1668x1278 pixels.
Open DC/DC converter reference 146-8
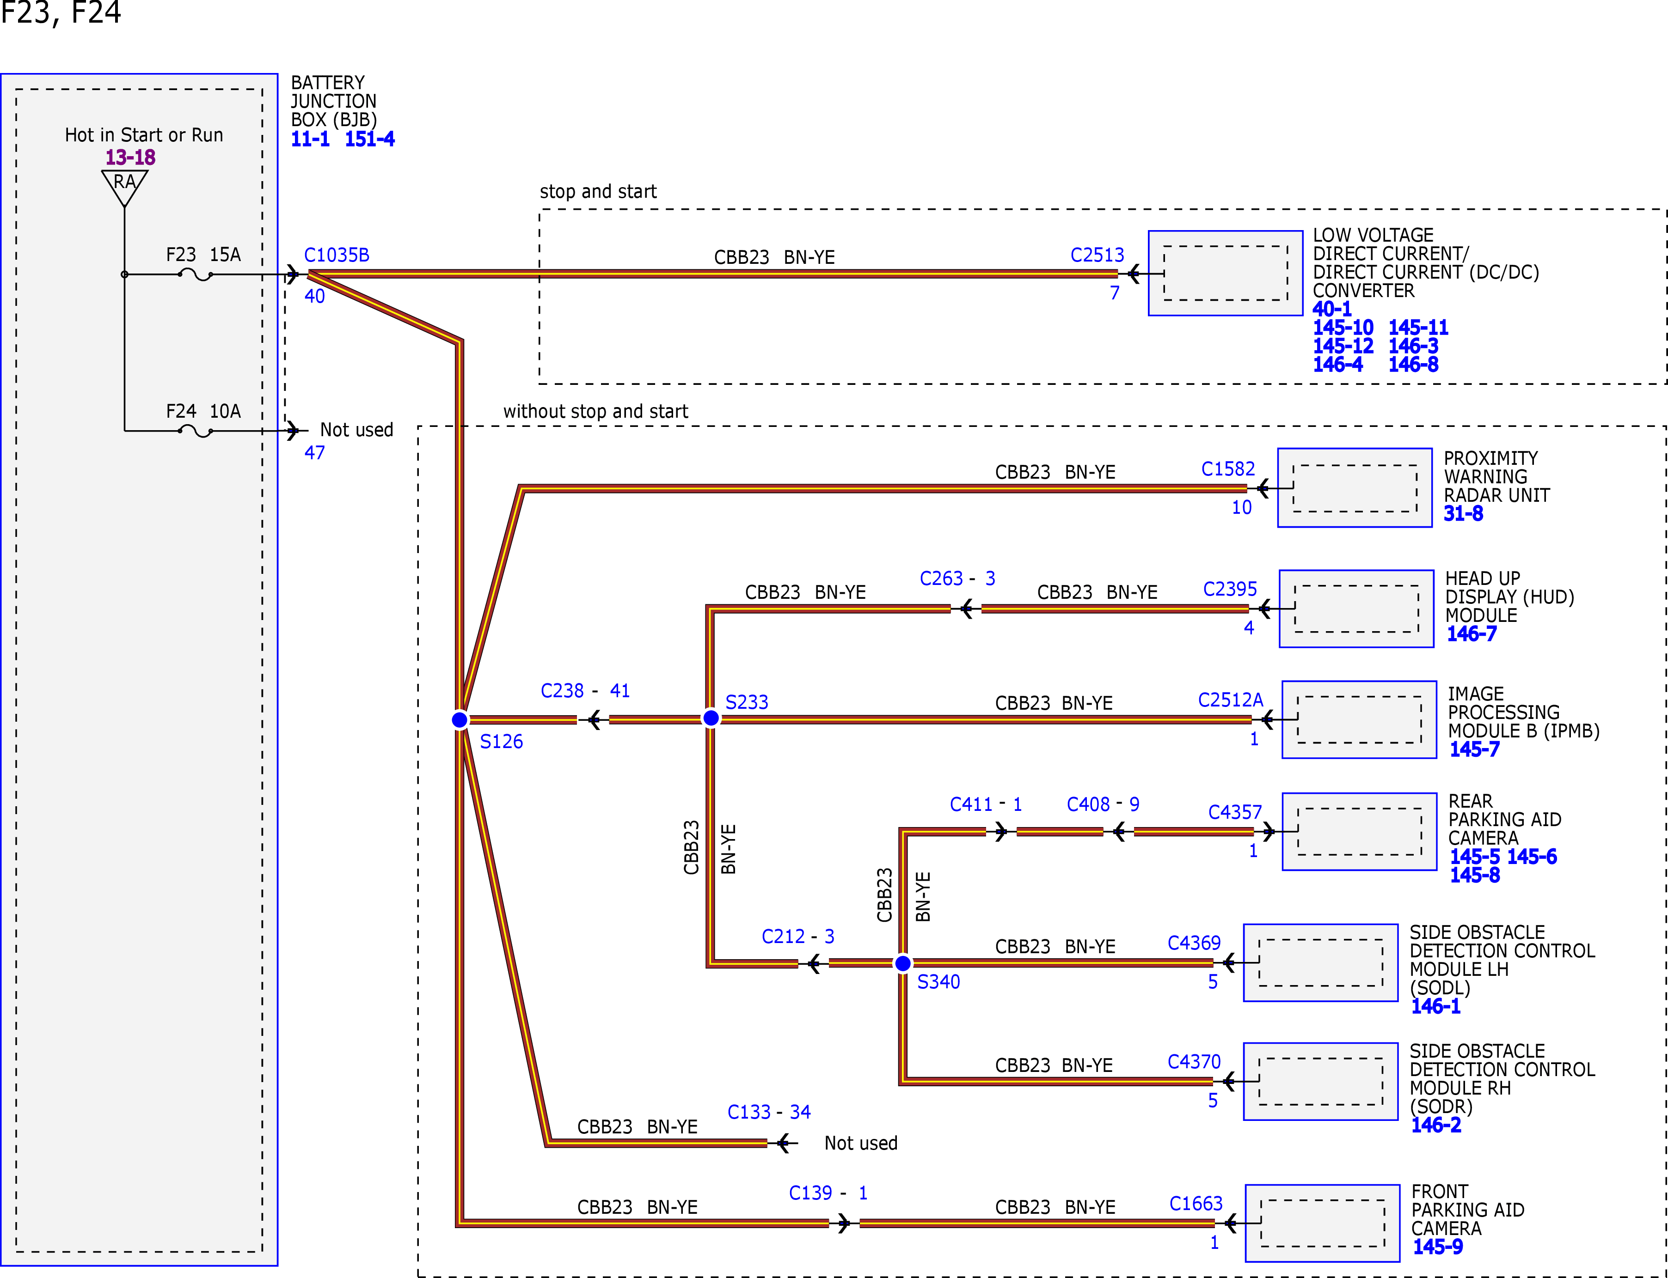(x=1413, y=365)
